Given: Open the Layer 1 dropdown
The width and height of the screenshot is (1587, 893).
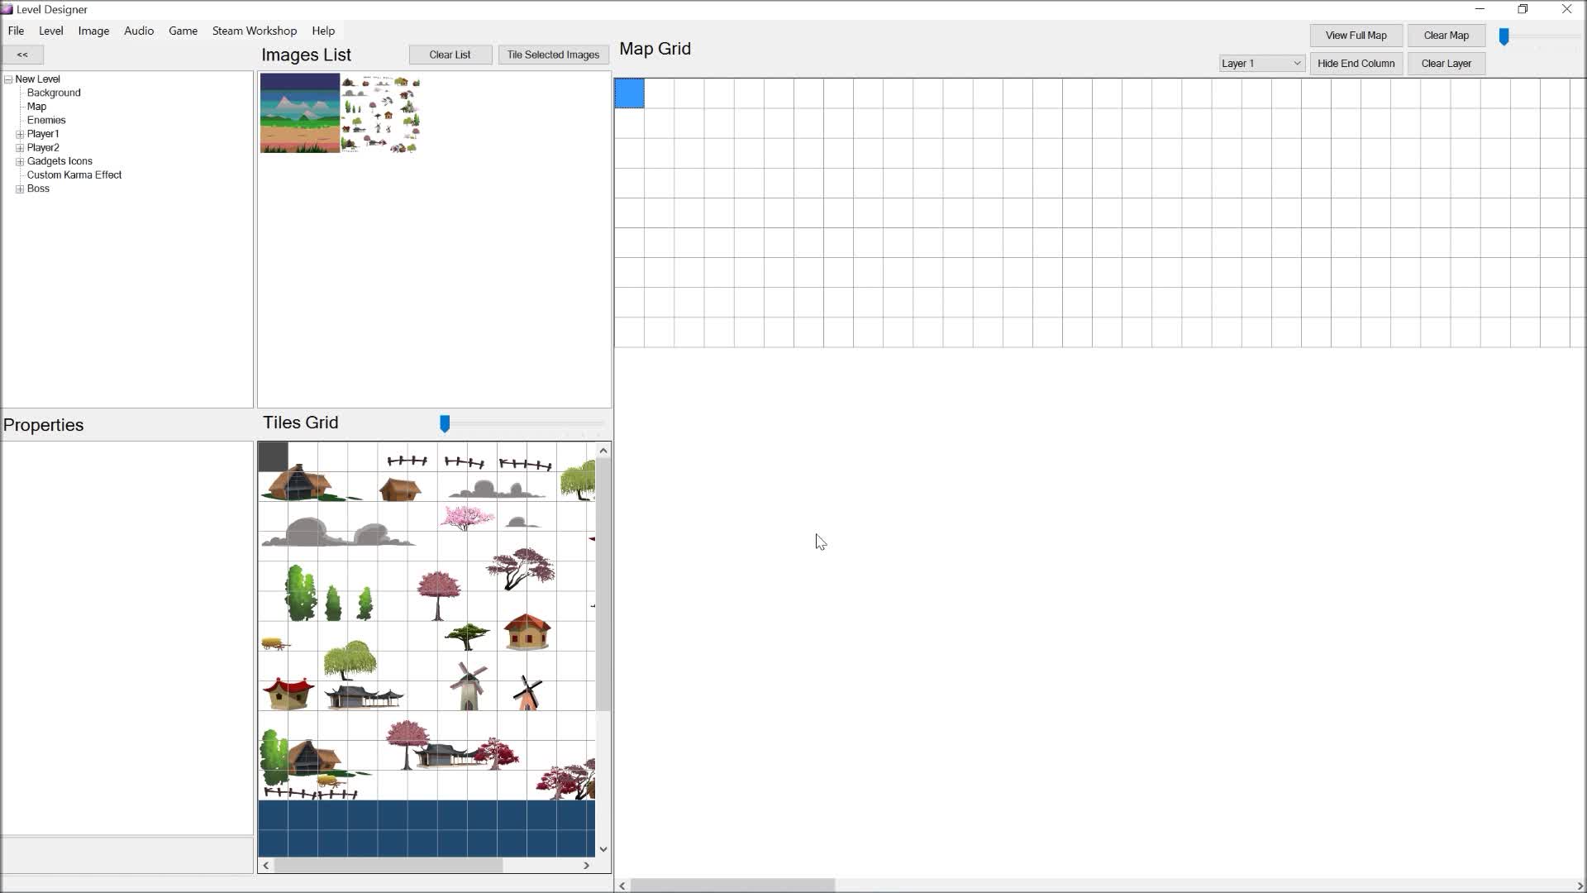Looking at the screenshot, I should coord(1261,64).
